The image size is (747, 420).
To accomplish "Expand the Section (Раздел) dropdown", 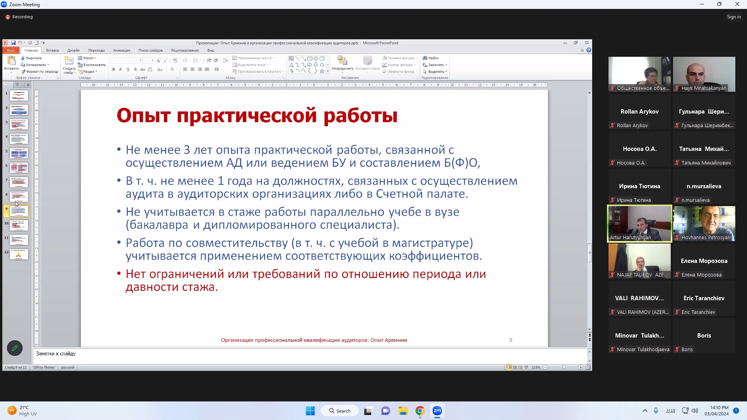I will pos(96,72).
